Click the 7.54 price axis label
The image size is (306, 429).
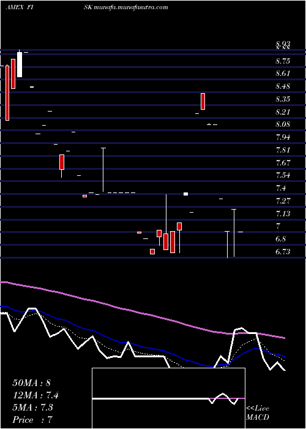click(283, 175)
